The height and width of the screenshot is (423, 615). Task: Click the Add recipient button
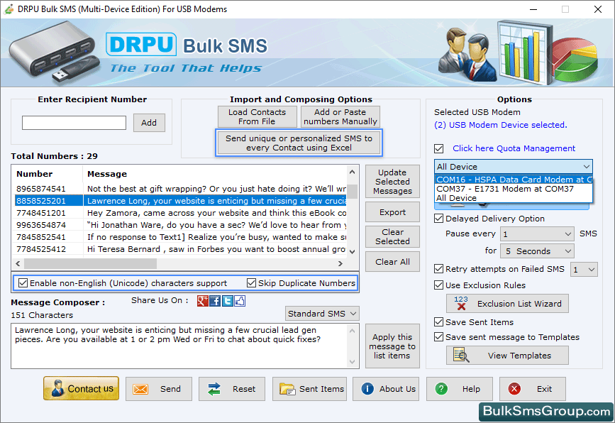pyautogui.click(x=149, y=123)
